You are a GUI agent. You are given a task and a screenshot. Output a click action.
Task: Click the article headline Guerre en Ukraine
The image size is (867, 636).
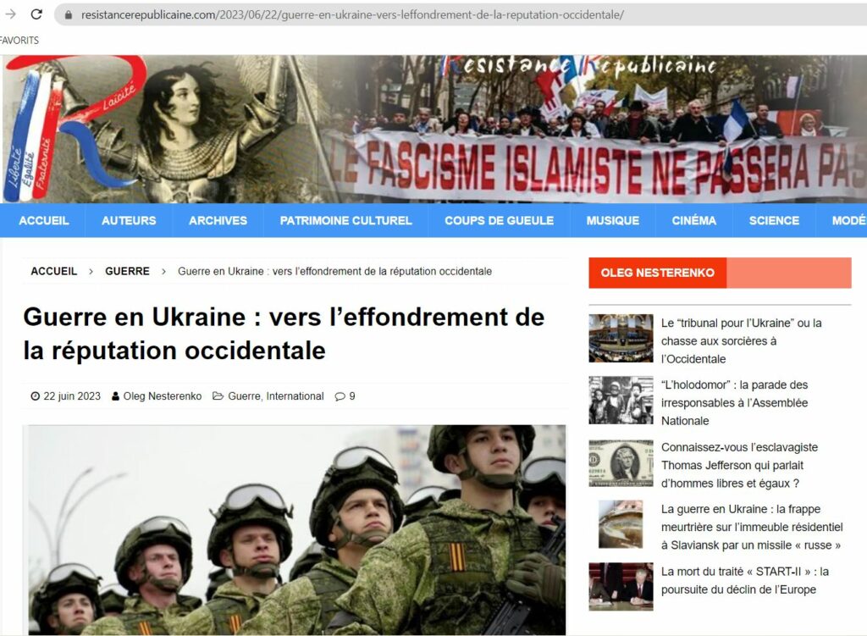pos(284,334)
